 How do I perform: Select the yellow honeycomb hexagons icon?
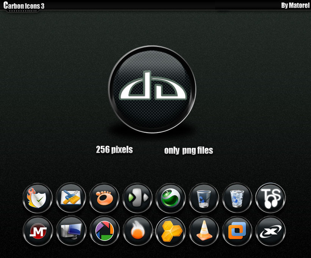[x=171, y=231]
